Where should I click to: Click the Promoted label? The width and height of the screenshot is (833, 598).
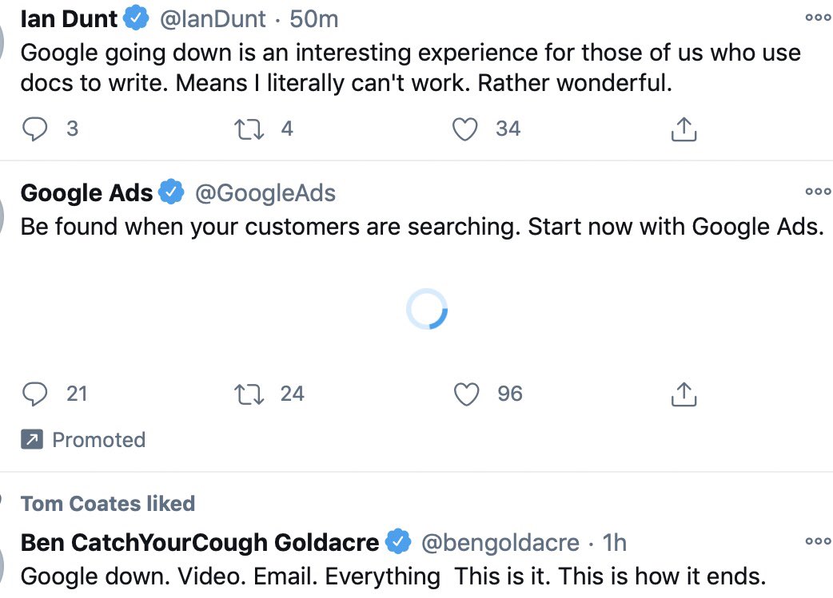99,440
